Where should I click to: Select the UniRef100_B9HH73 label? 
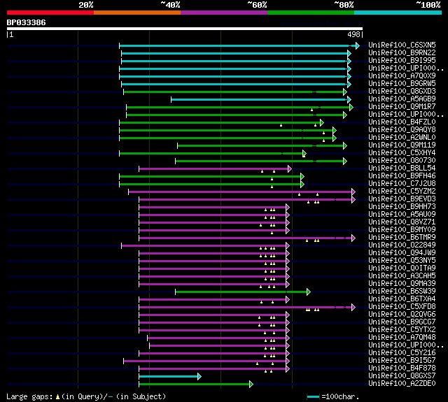click(402, 206)
